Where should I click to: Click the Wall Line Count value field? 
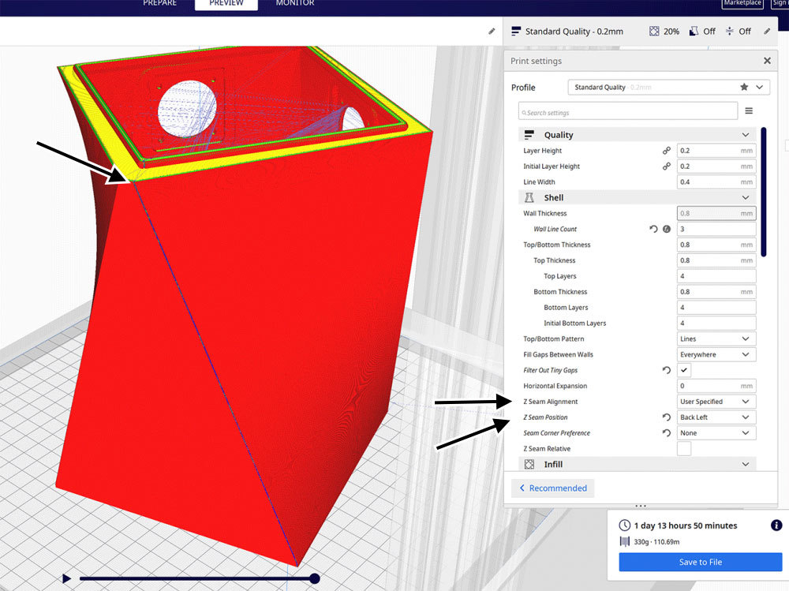click(x=716, y=229)
